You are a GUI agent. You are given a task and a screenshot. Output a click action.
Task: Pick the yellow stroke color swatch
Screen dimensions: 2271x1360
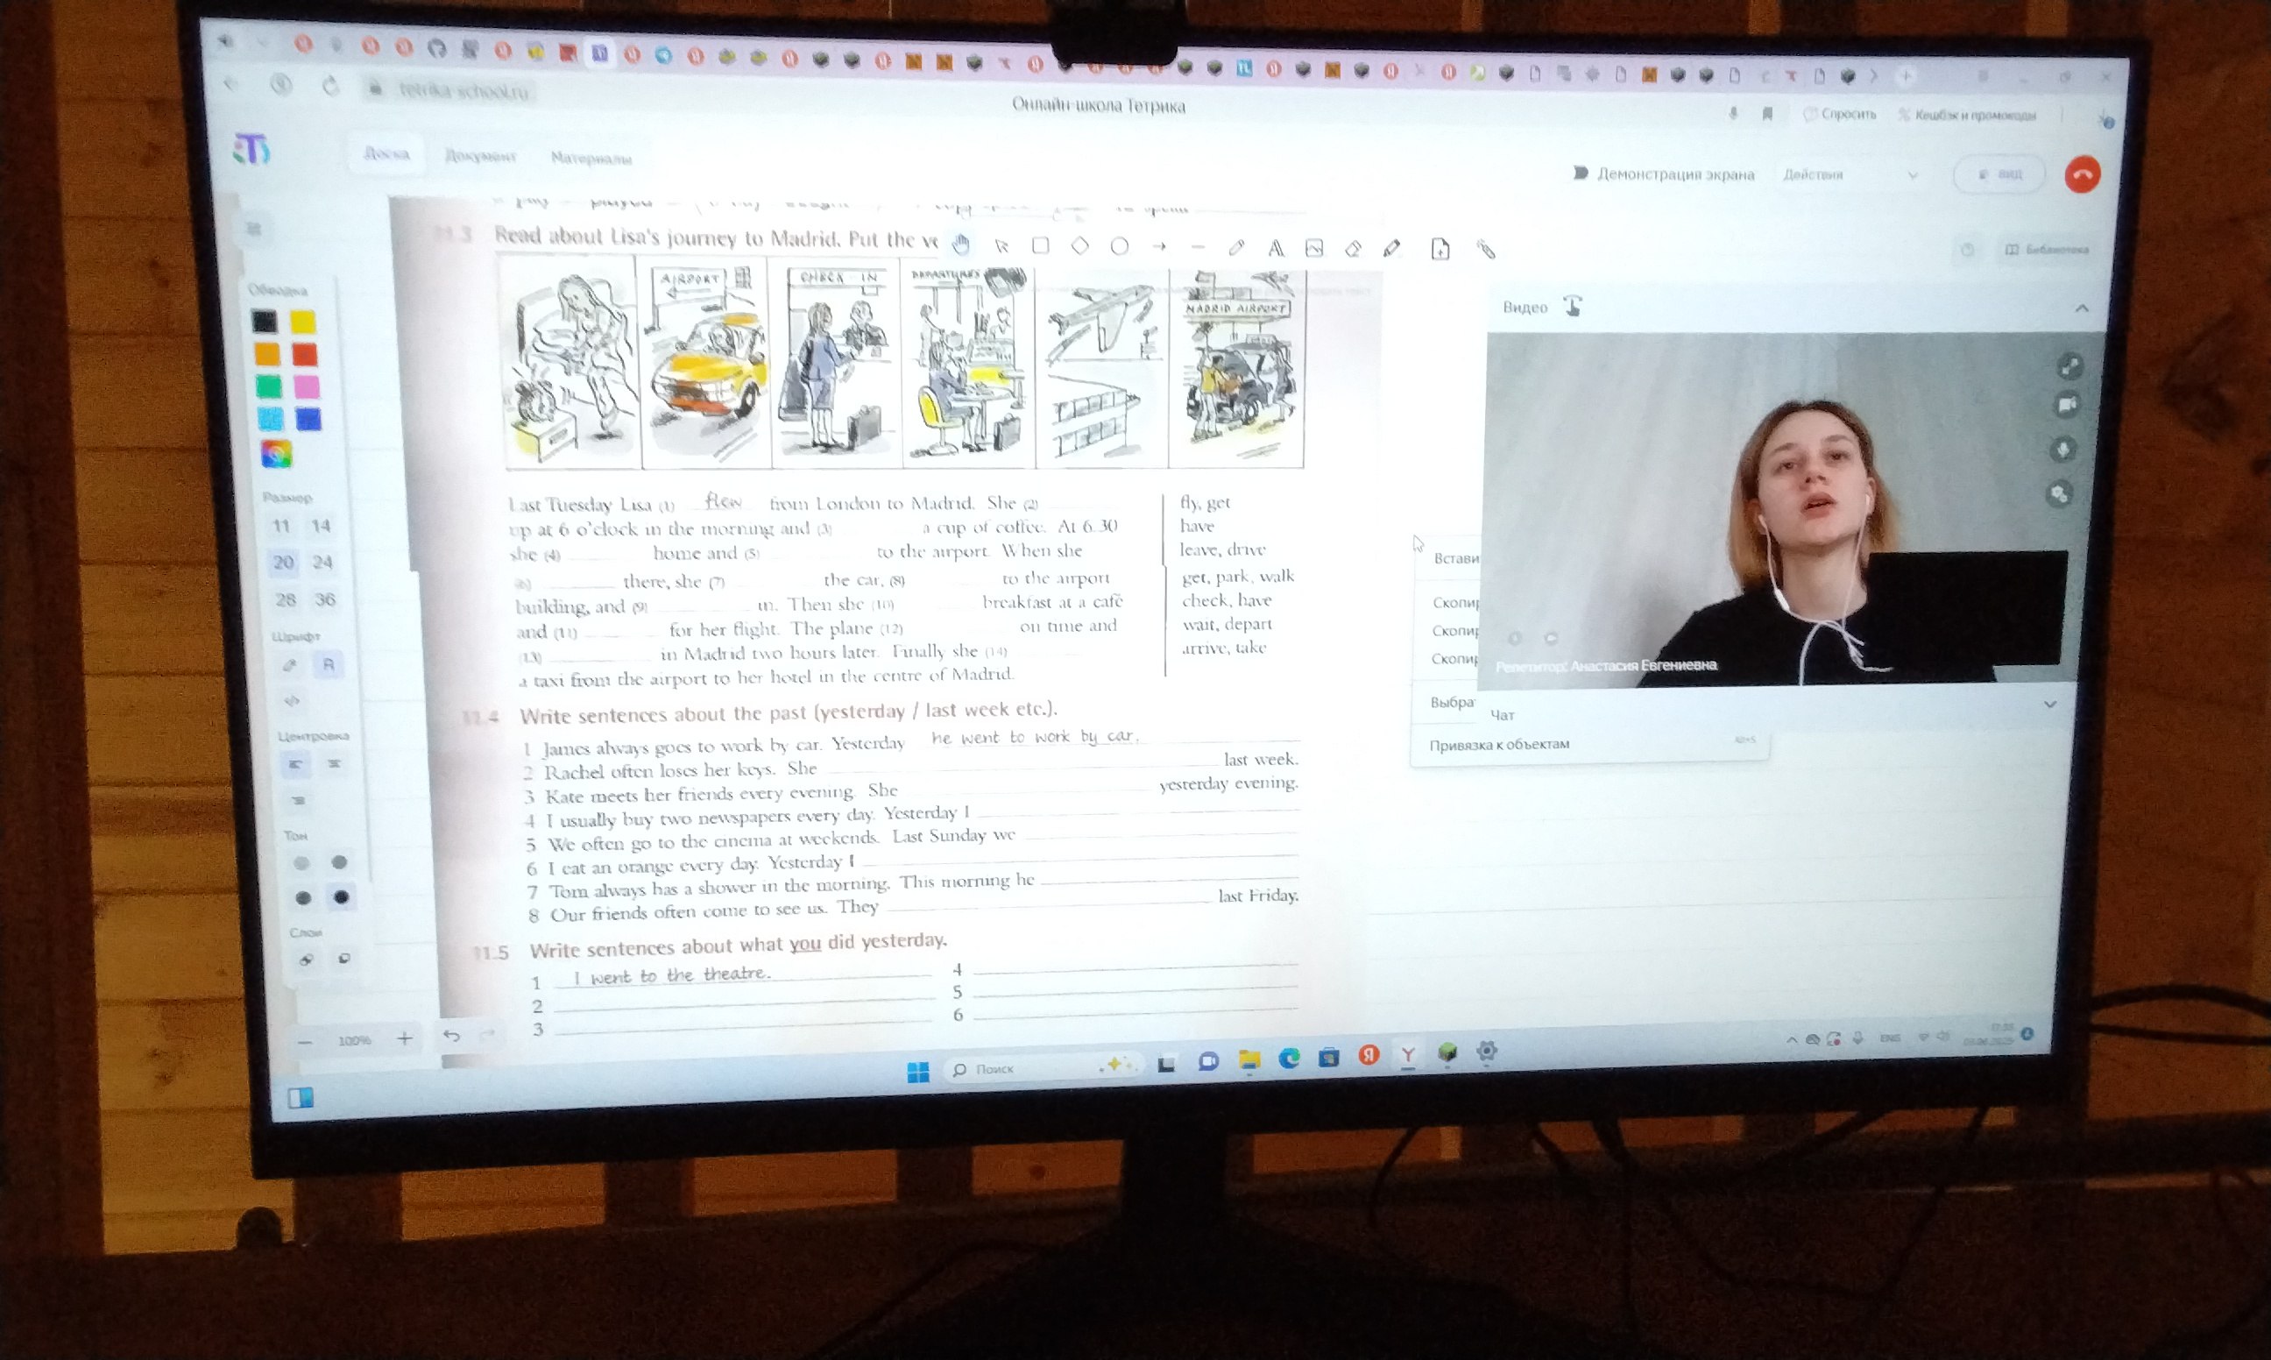(x=302, y=322)
